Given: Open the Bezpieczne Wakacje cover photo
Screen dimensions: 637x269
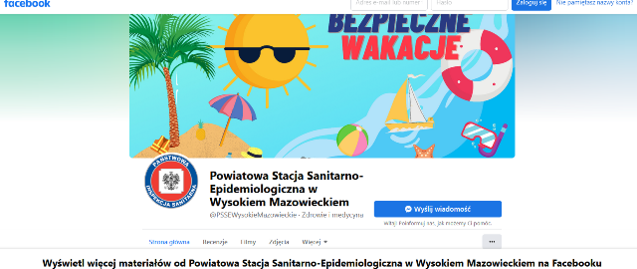Looking at the screenshot, I should click(x=322, y=86).
